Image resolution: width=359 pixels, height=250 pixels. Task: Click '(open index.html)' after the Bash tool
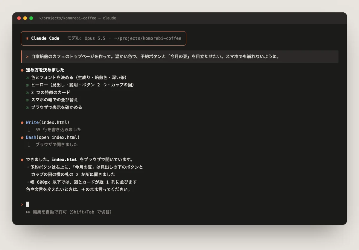pos(58,137)
